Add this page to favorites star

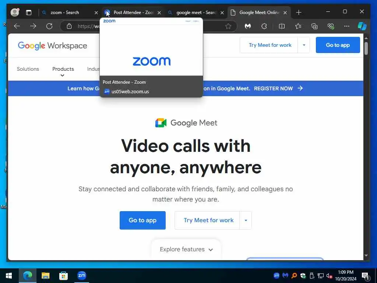pyautogui.click(x=228, y=26)
